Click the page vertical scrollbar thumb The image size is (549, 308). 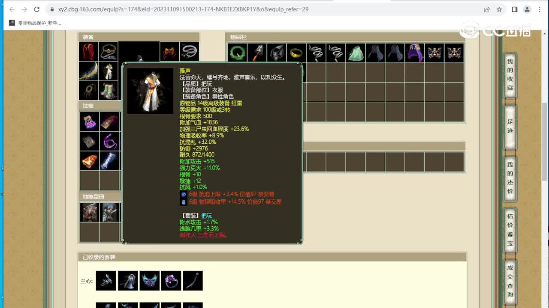[545, 142]
